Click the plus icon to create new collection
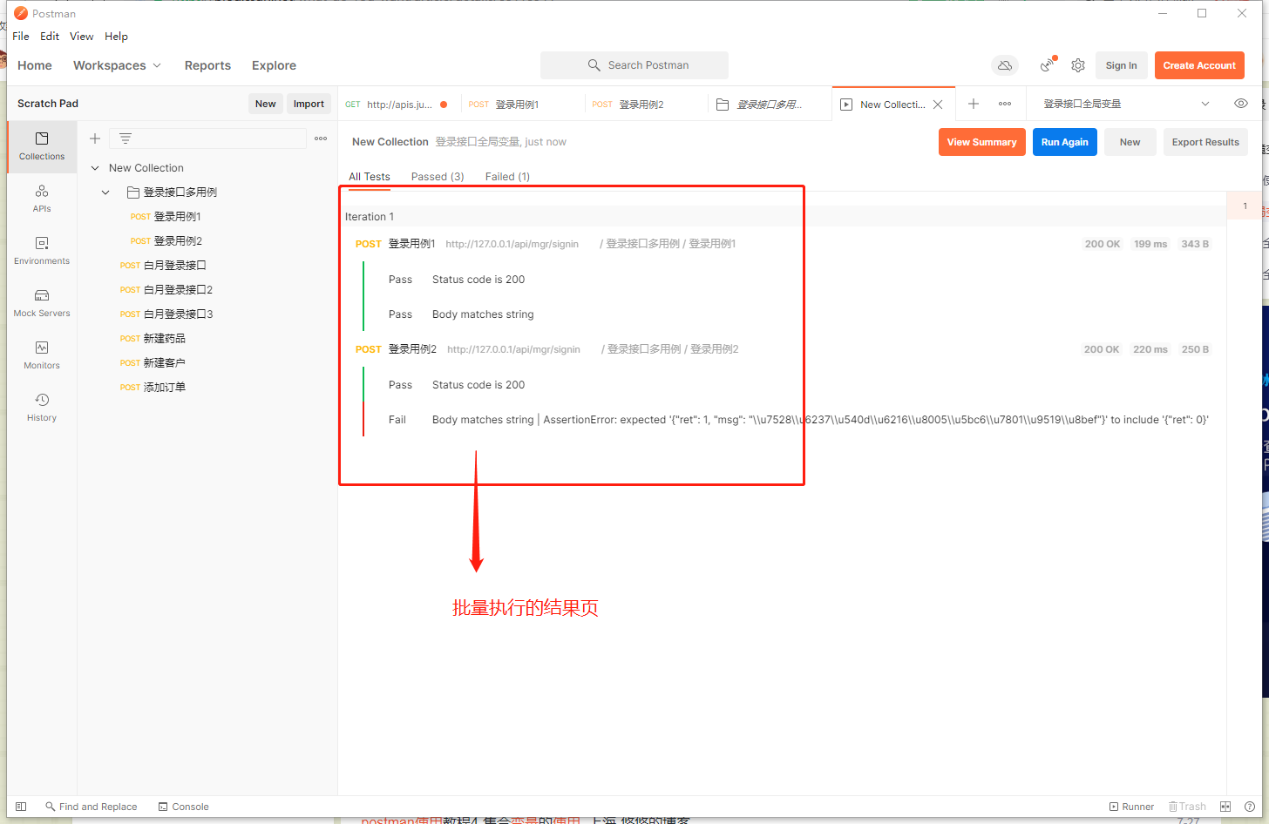 [x=95, y=138]
